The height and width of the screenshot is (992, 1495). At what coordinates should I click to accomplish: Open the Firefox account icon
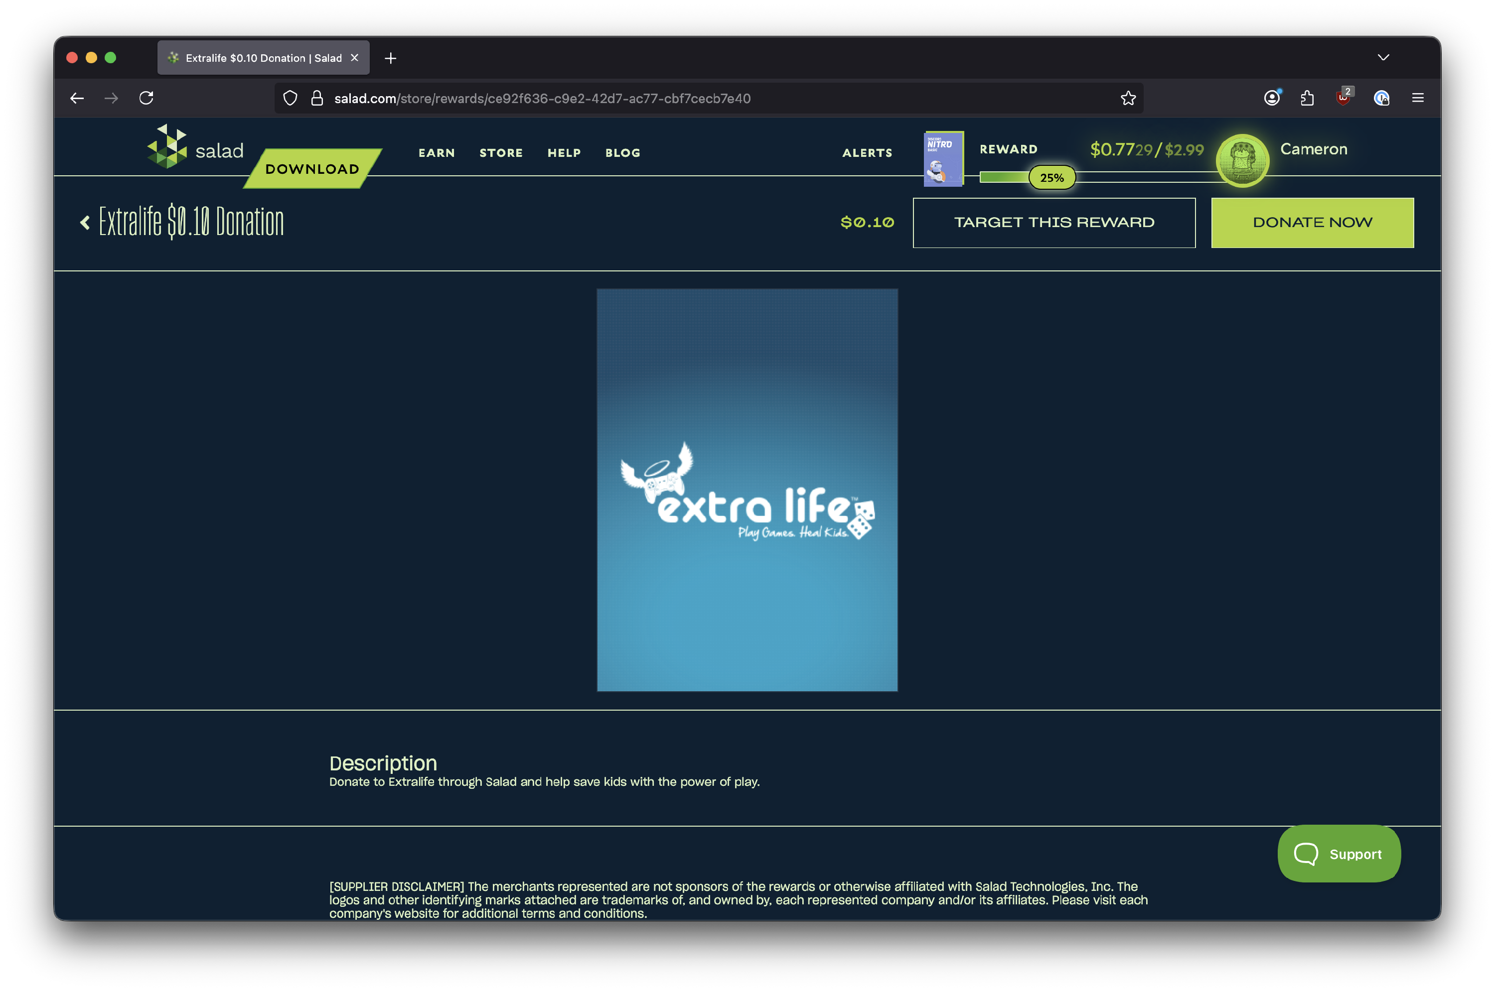click(x=1272, y=98)
